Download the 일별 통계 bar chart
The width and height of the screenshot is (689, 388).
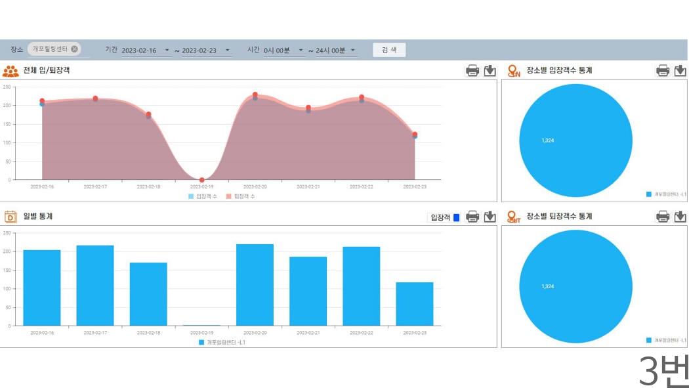[490, 217]
